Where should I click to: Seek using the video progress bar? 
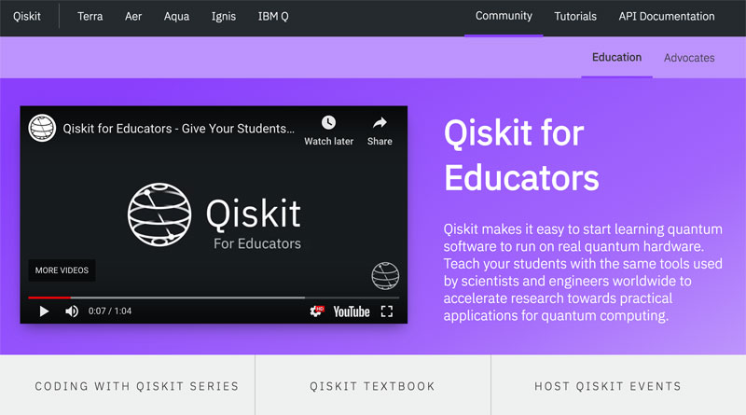pos(186,297)
